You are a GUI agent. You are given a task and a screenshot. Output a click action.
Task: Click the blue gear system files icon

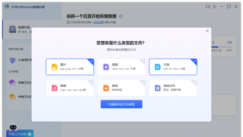coord(158,88)
